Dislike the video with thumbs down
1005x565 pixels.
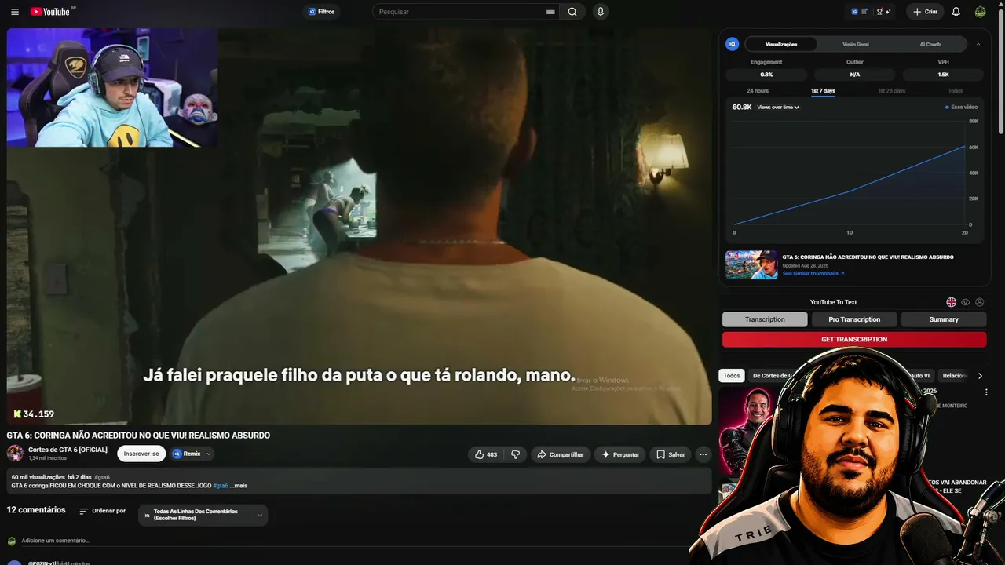[516, 454]
